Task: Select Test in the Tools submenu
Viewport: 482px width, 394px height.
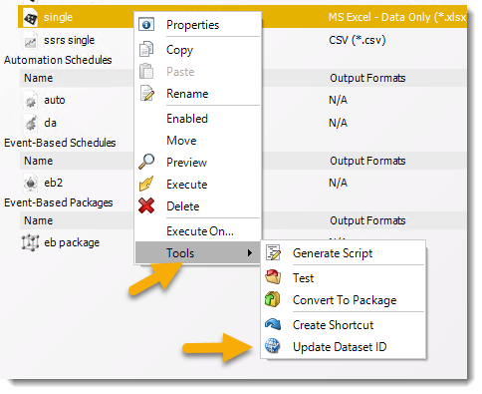Action: (303, 278)
